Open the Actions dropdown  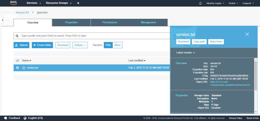click(80, 45)
